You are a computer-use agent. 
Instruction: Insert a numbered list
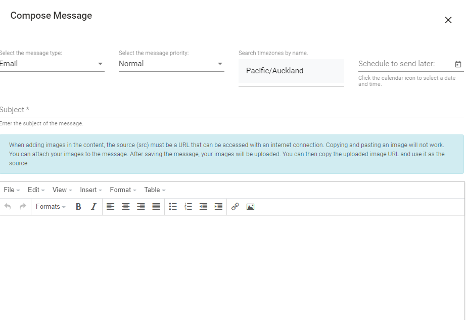pyautogui.click(x=188, y=206)
